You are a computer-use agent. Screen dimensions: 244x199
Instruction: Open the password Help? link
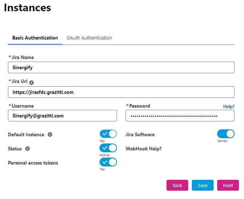click(229, 107)
